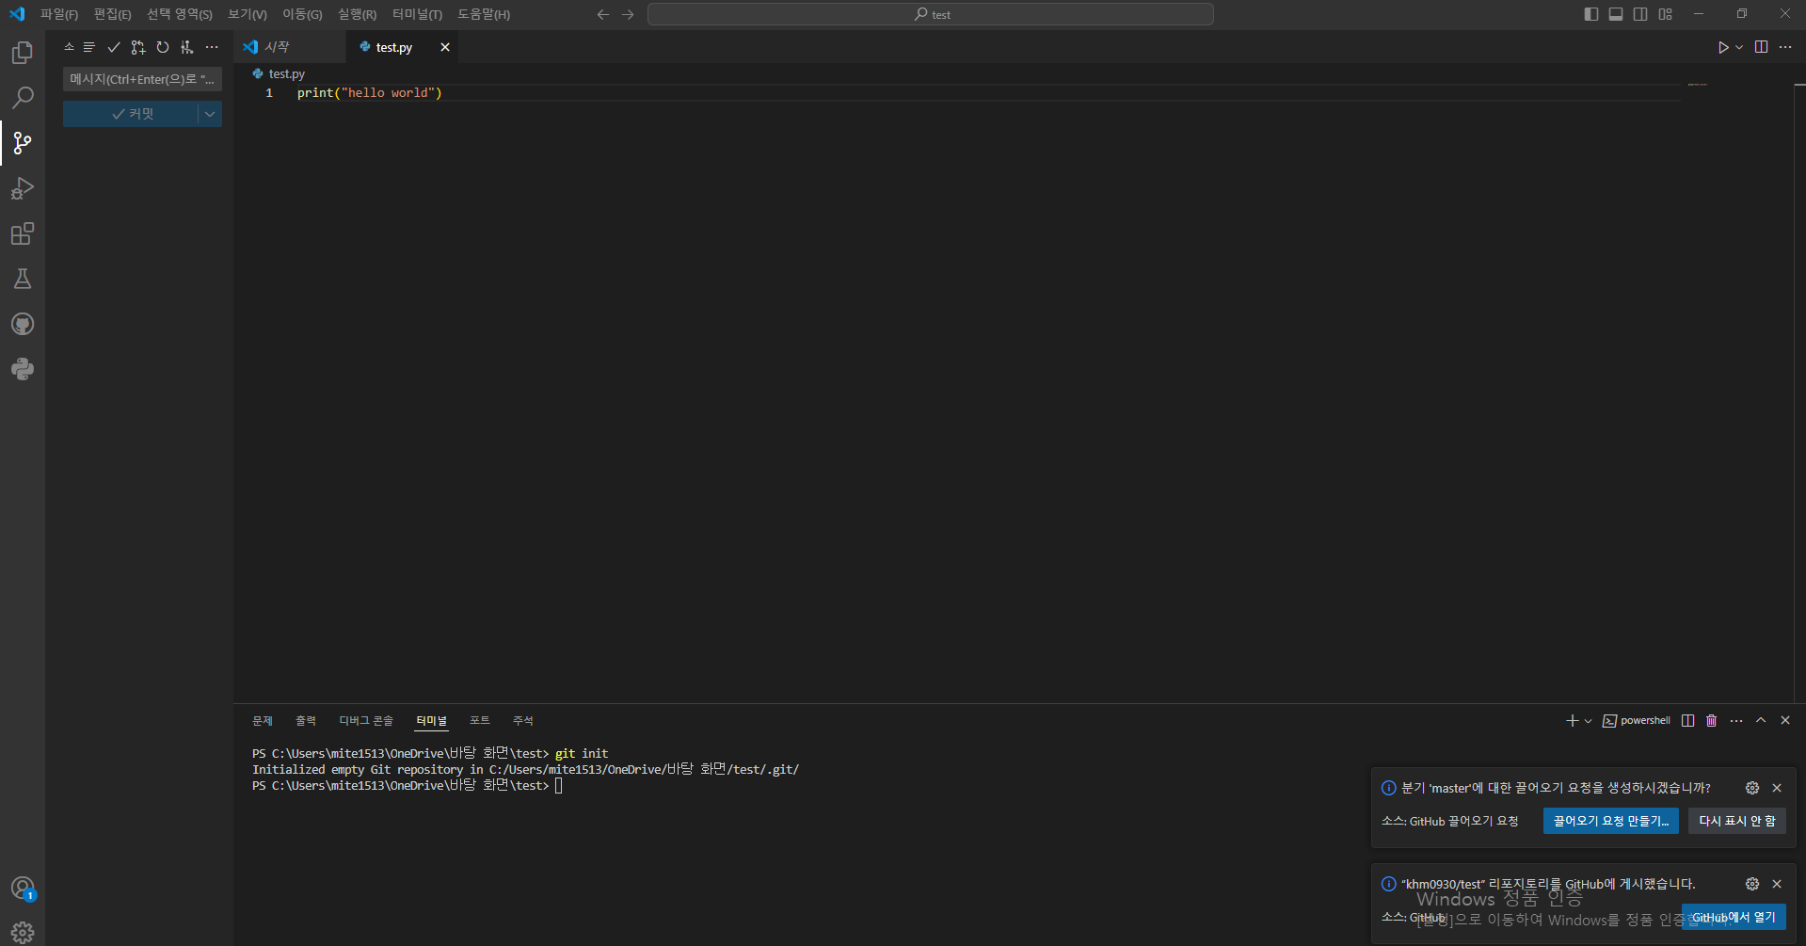The height and width of the screenshot is (946, 1806).
Task: Switch source control list/tree view mode
Action: [x=89, y=47]
